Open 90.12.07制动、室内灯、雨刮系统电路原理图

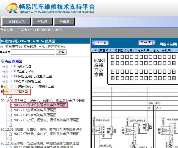tap(47, 134)
